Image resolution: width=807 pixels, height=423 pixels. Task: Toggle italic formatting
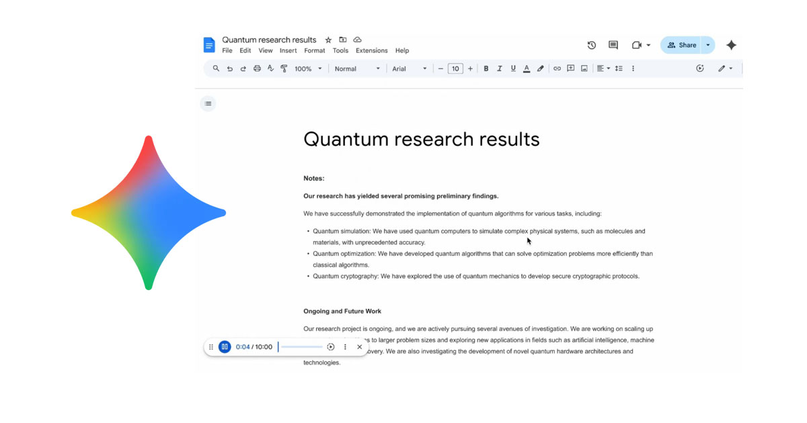[500, 68]
